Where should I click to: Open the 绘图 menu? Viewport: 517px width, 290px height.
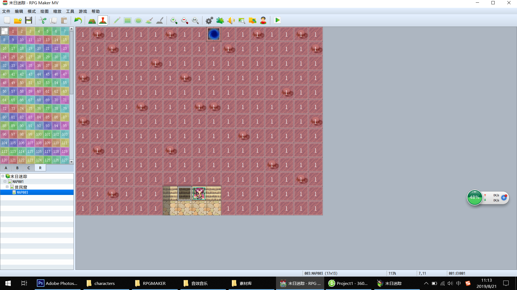44,11
